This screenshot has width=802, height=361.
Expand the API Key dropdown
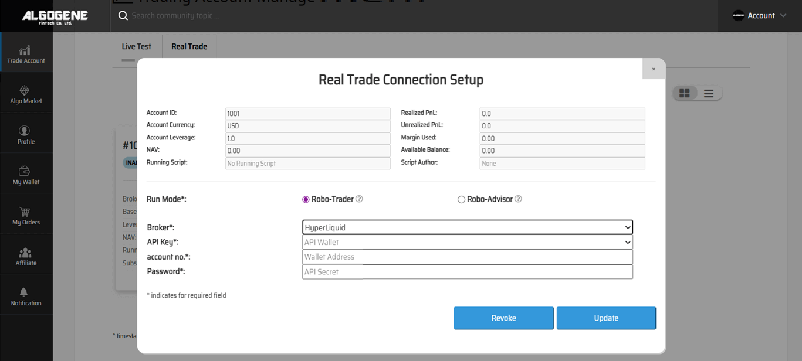pos(467,242)
